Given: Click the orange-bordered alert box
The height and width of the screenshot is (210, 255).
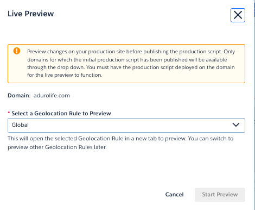Looking at the screenshot, I should click(126, 64).
